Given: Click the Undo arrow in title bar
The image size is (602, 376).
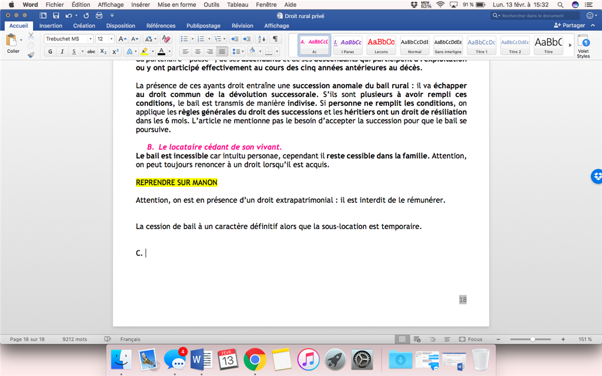Looking at the screenshot, I should pyautogui.click(x=69, y=16).
